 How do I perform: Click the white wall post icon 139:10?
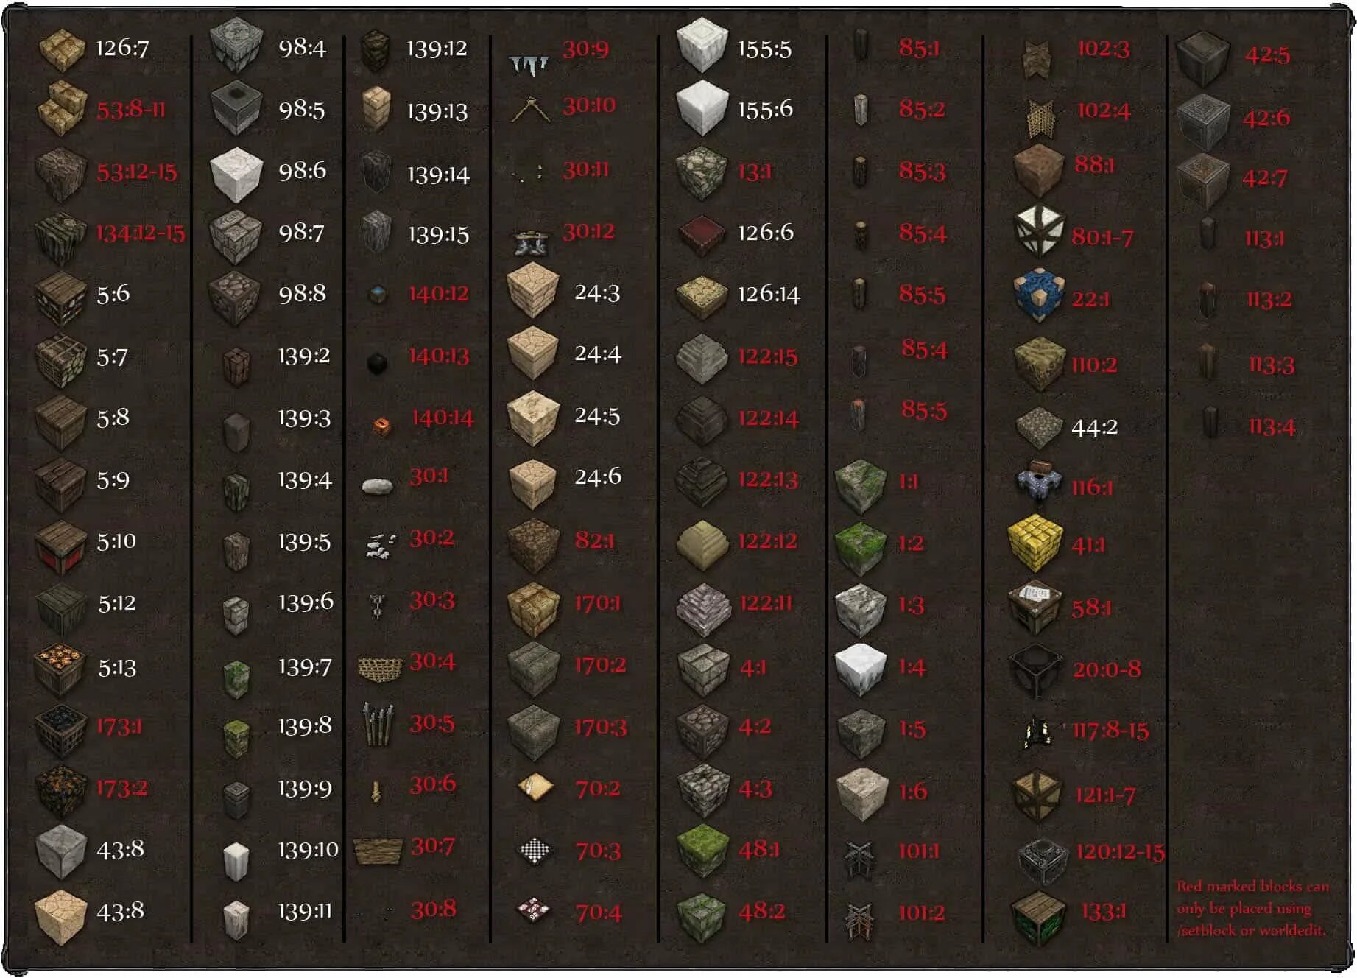236,861
